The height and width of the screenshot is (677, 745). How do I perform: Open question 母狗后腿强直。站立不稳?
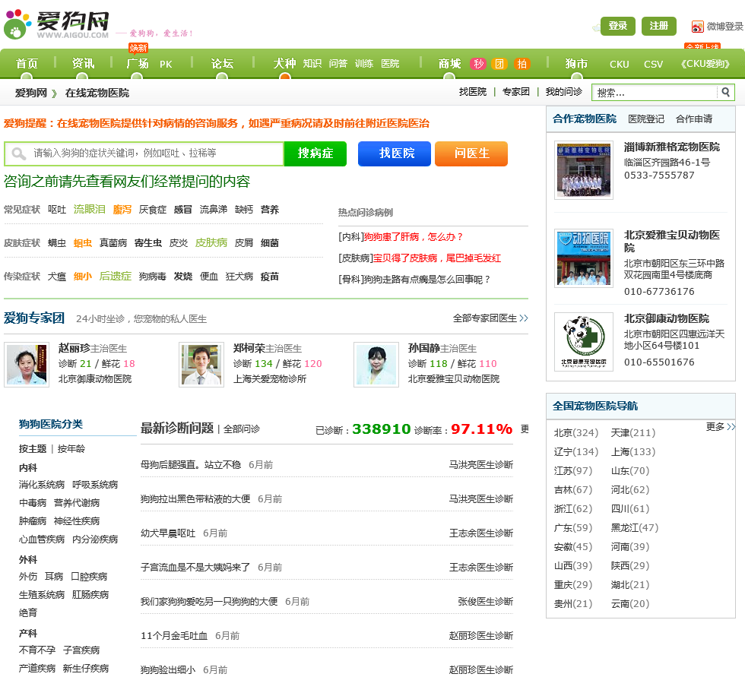point(191,465)
